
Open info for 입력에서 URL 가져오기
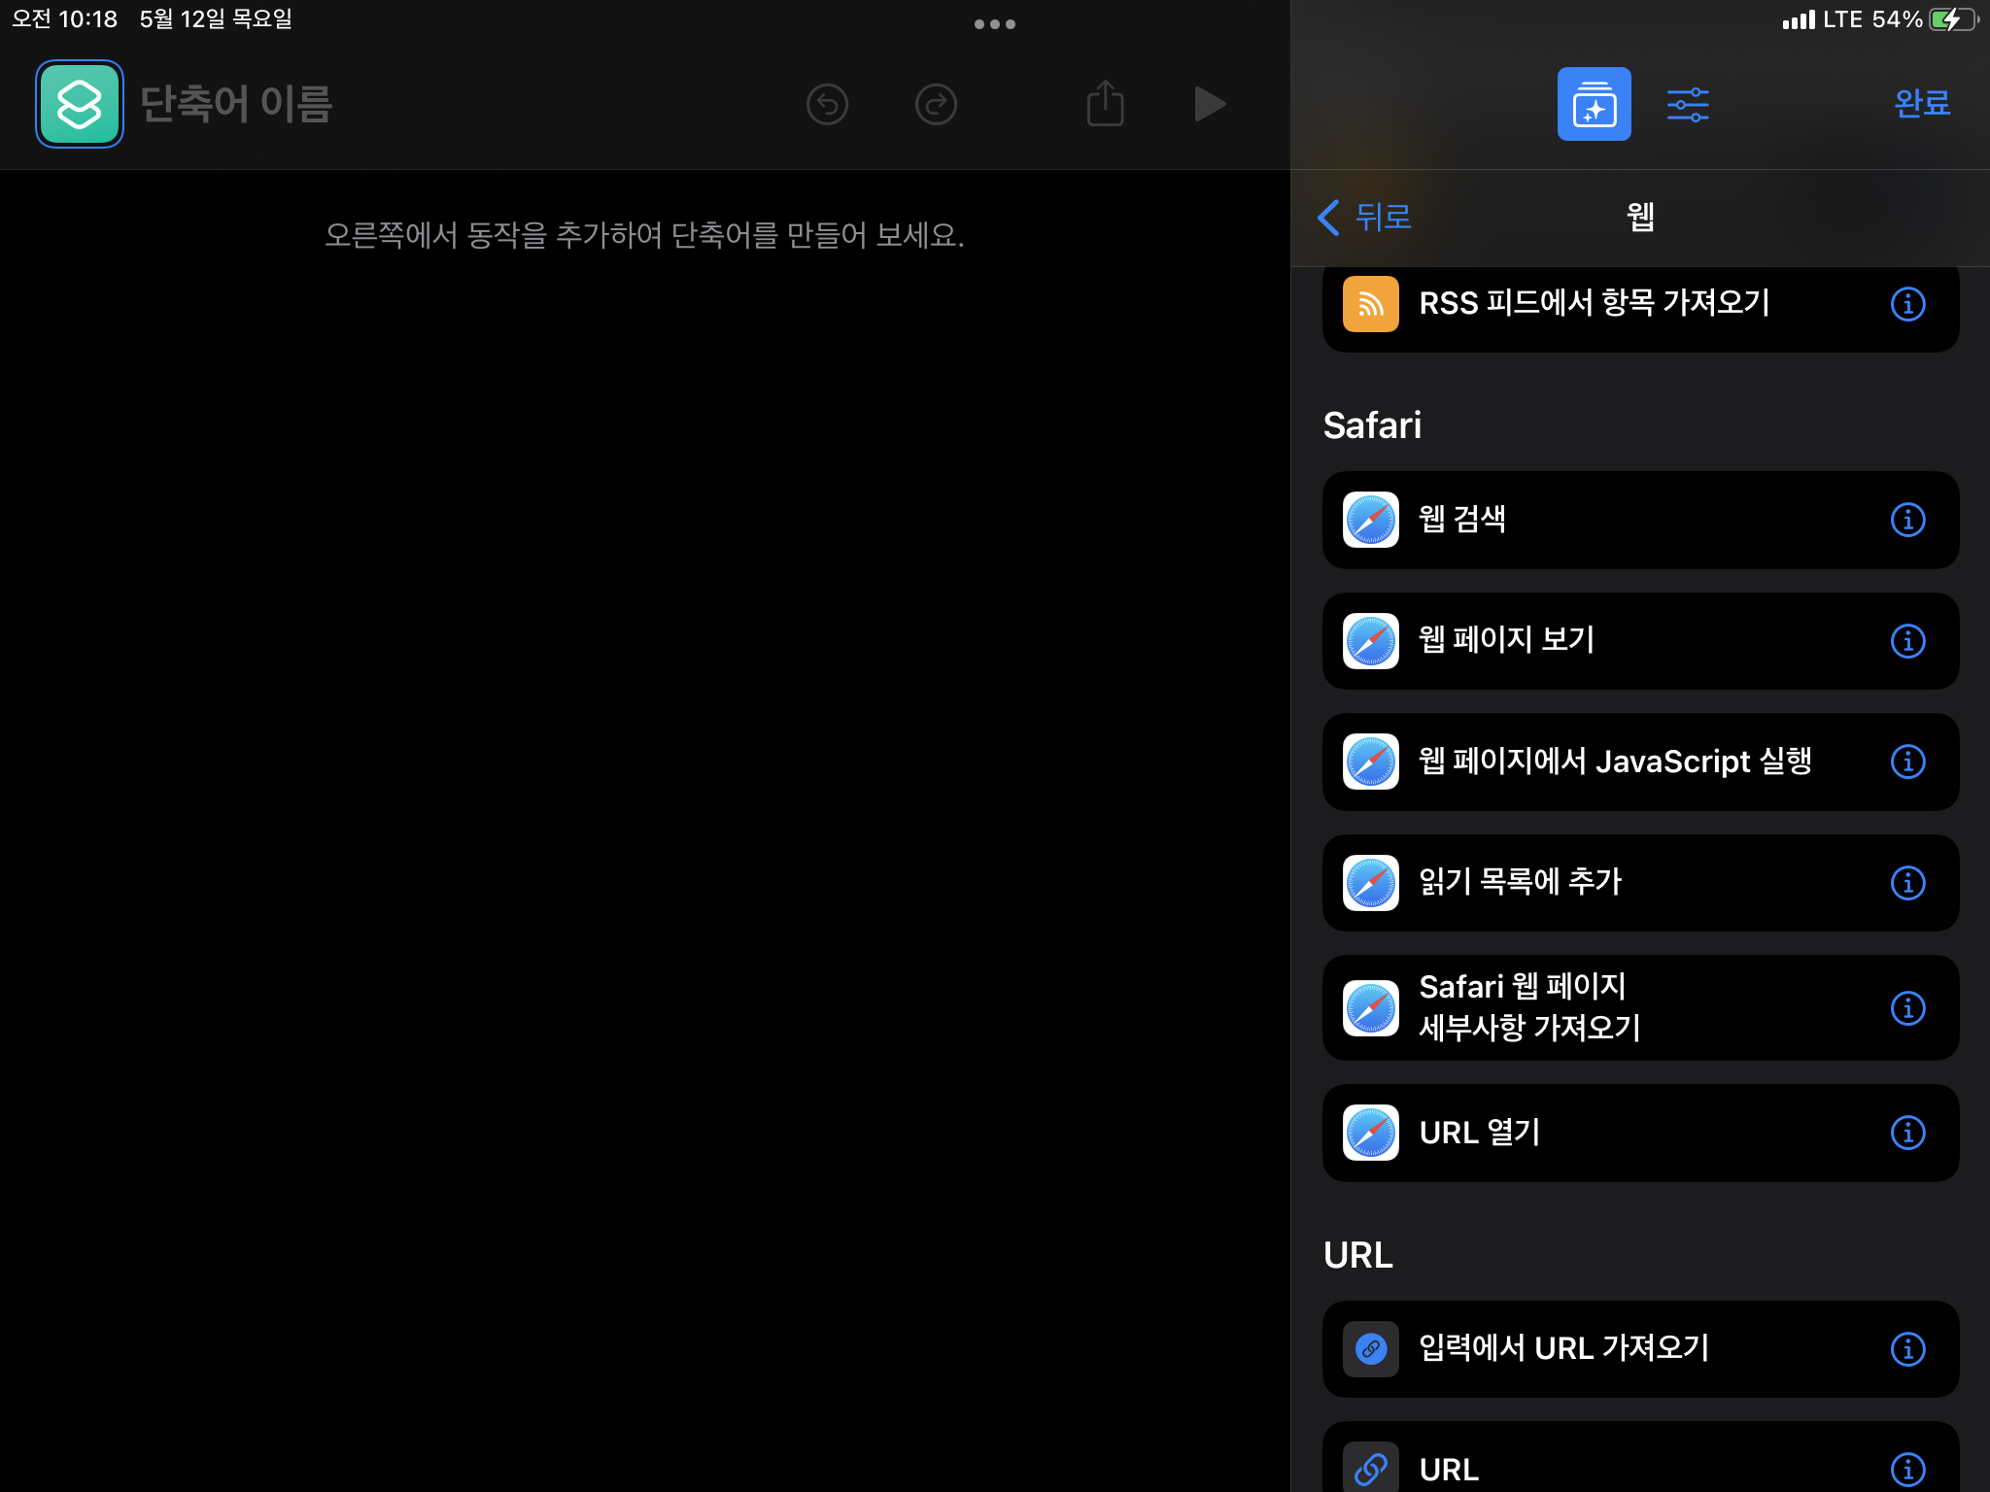(1907, 1349)
